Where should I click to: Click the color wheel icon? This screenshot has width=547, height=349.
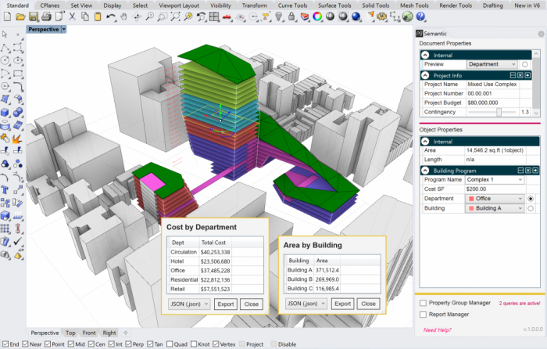317,16
